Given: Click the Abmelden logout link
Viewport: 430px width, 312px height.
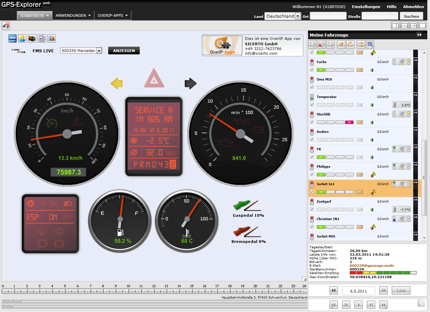Looking at the screenshot, I should [413, 7].
